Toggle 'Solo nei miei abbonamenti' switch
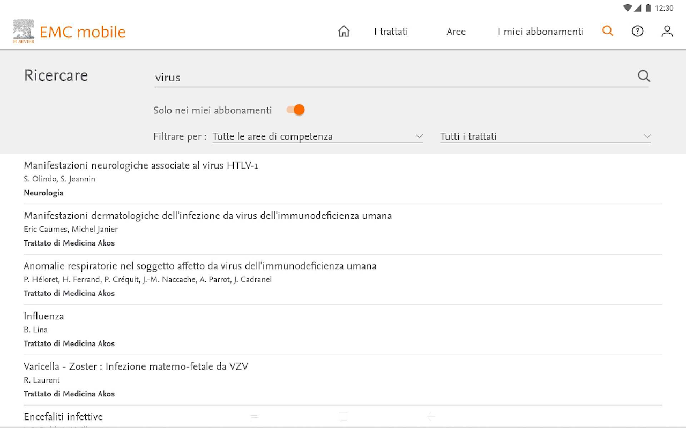 click(296, 110)
